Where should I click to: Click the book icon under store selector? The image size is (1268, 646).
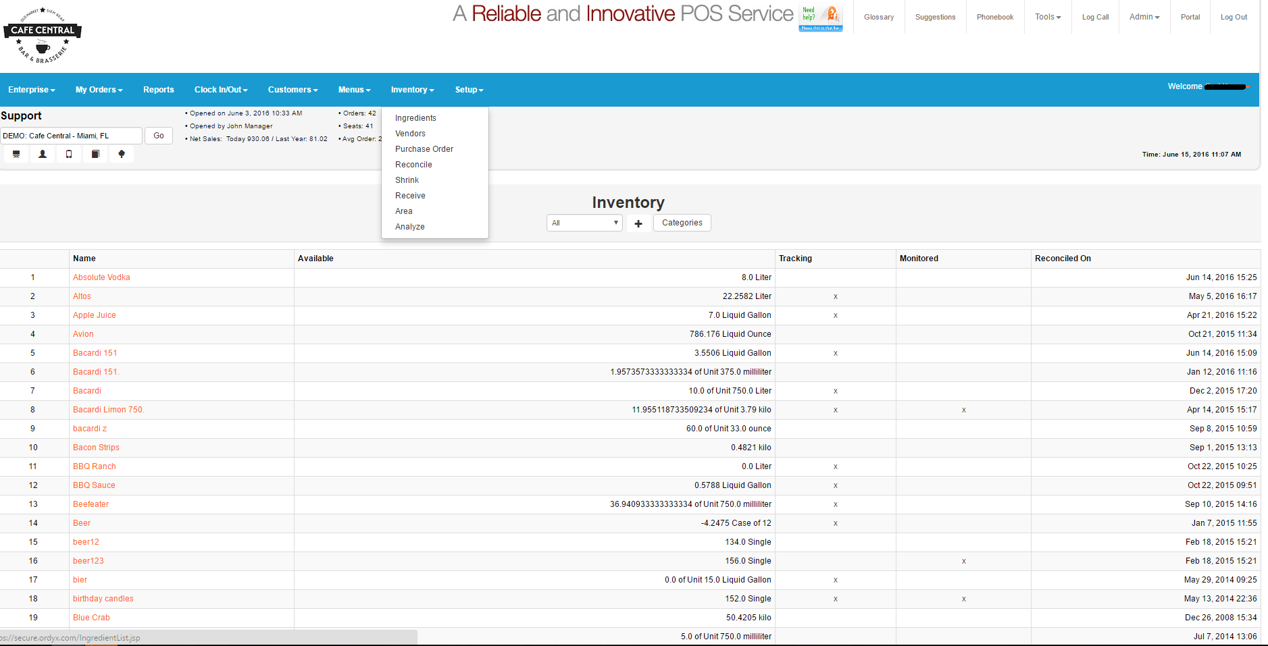(95, 154)
